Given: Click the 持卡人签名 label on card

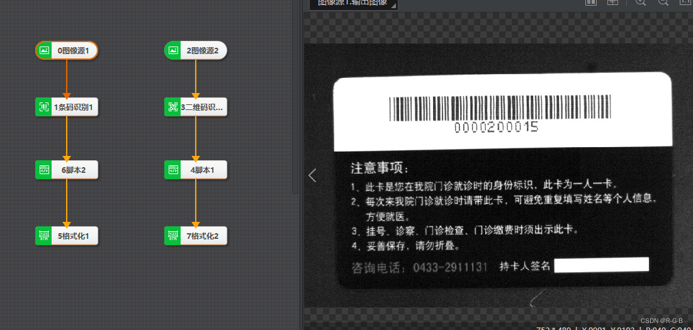Looking at the screenshot, I should (525, 266).
